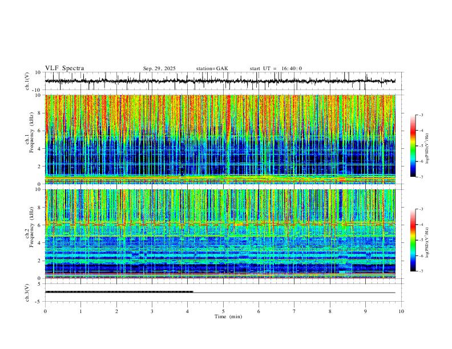Click time axis tick label '0'
This screenshot has width=452, height=349.
(x=45, y=311)
